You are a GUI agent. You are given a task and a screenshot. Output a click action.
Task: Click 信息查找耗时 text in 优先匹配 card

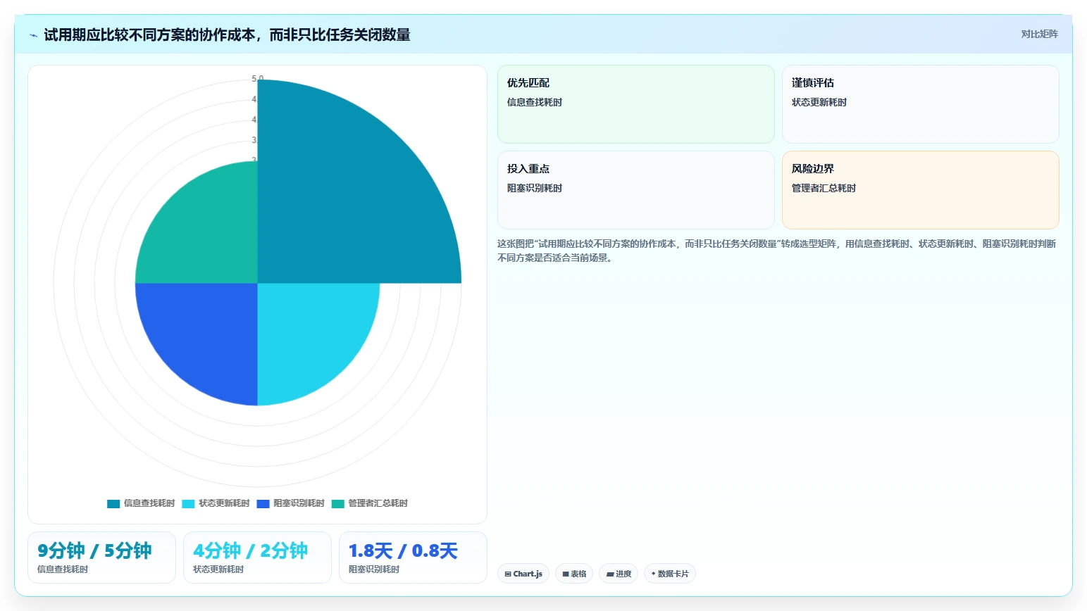point(535,102)
